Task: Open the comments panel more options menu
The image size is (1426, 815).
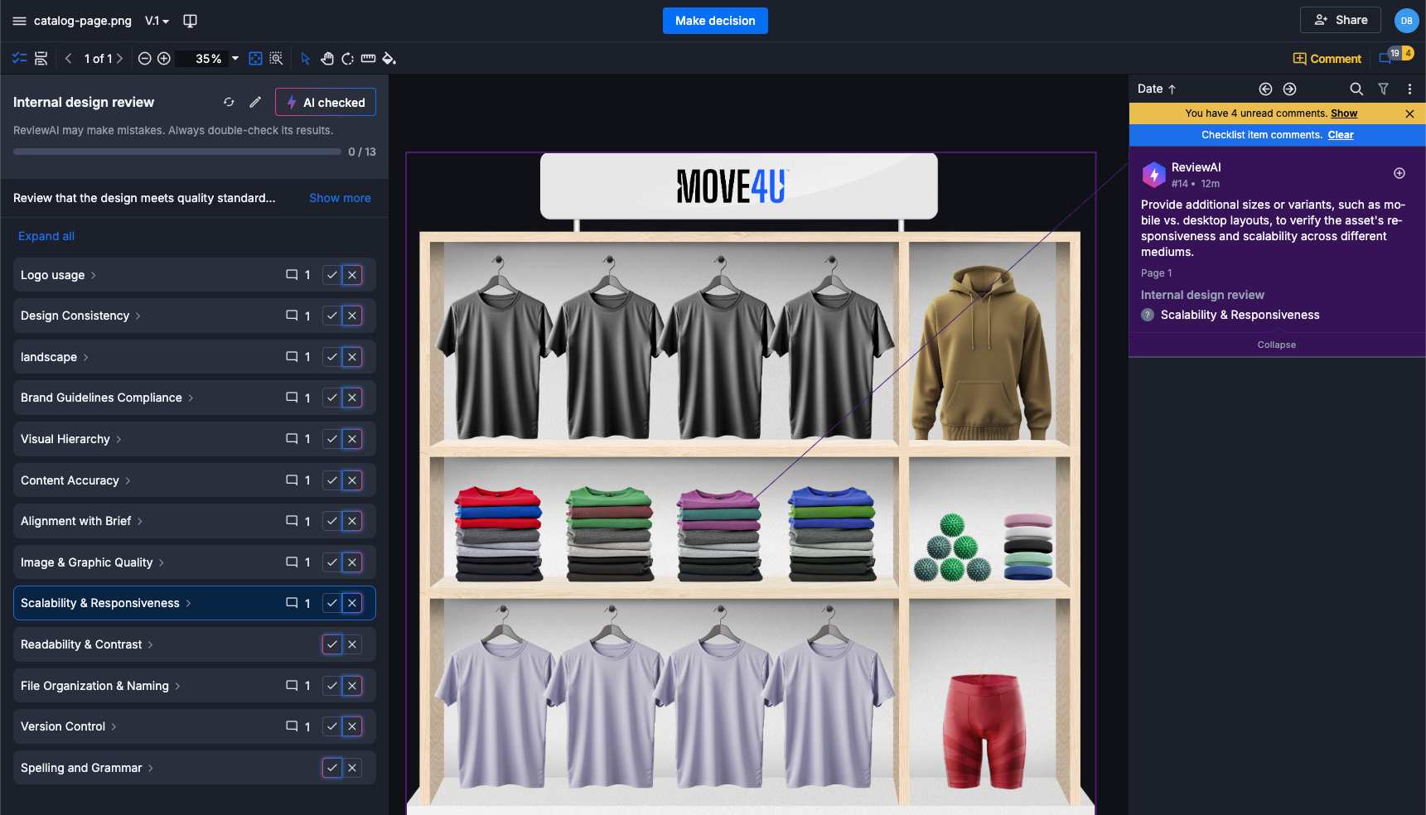Action: 1409,89
